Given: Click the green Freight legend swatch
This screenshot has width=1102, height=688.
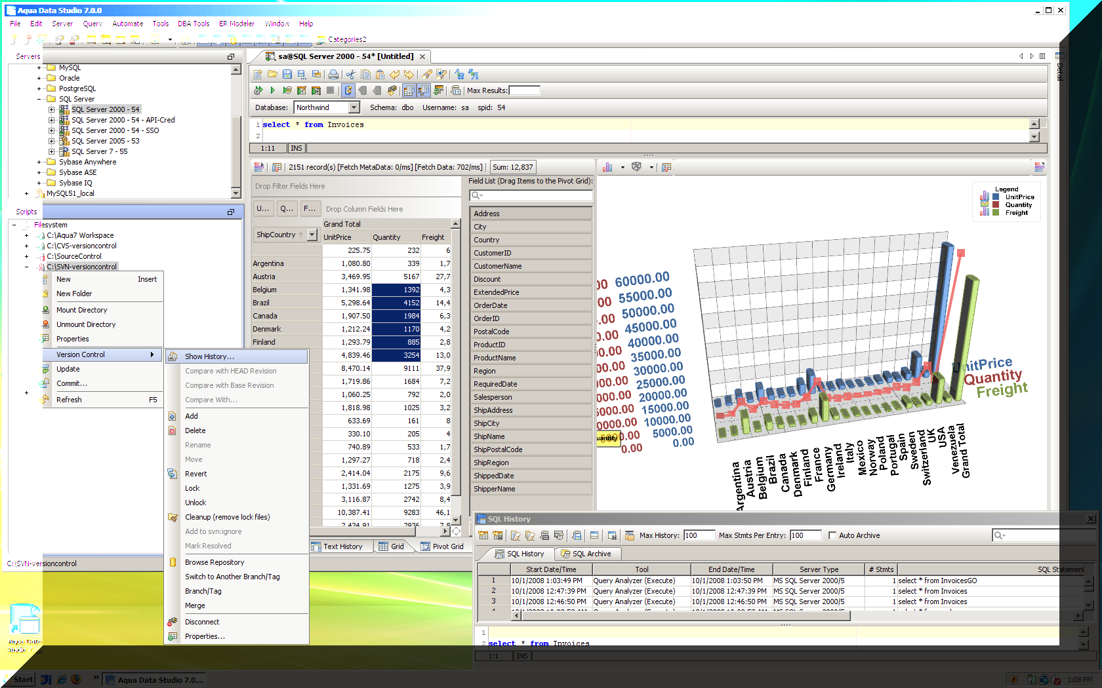Looking at the screenshot, I should point(996,213).
